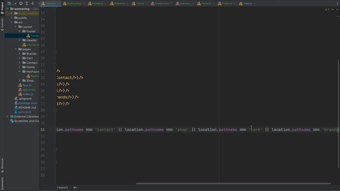Open app.scss in the project tree
The width and height of the screenshot is (340, 191).
(27, 90)
